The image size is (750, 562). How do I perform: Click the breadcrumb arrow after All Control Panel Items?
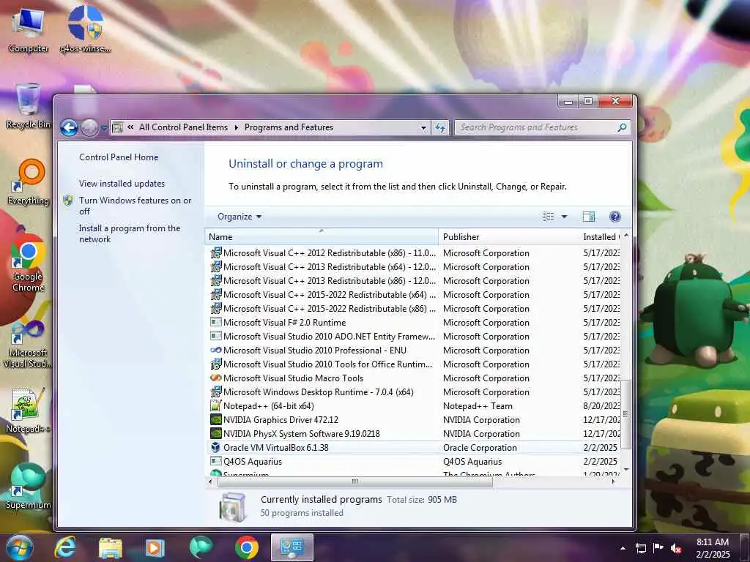point(237,127)
